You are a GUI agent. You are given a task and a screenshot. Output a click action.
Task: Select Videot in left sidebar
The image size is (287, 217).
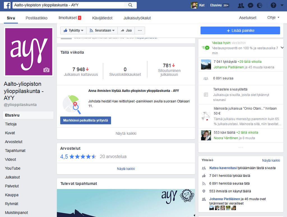10,159
